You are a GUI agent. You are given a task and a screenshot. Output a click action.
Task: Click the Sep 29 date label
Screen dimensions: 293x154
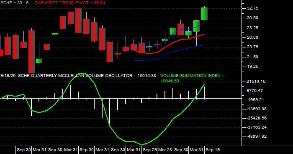[150, 150]
